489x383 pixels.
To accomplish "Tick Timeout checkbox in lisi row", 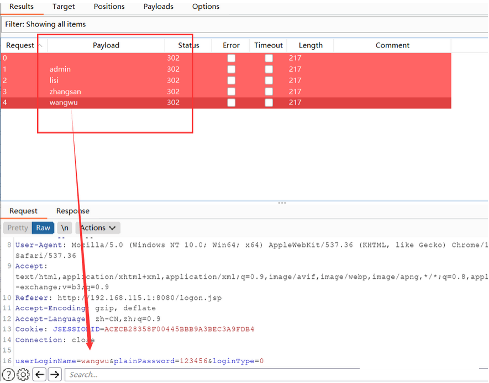I will coord(269,81).
